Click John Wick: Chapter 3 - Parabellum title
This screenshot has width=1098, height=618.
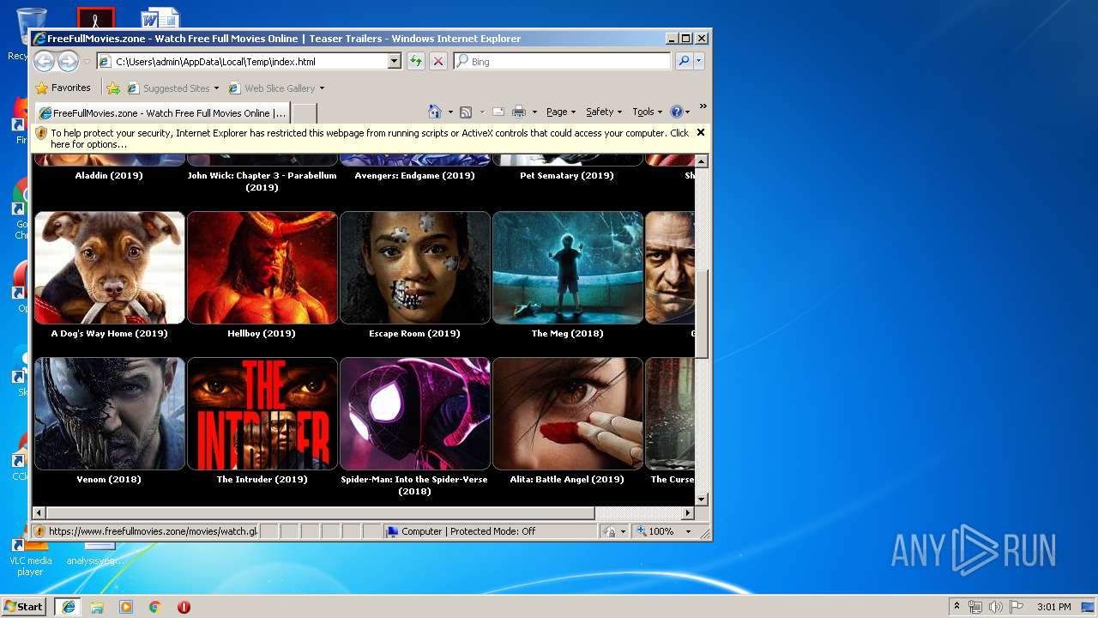pyautogui.click(x=262, y=181)
